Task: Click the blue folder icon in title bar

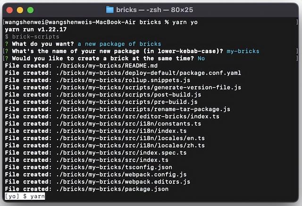Action: (110, 10)
